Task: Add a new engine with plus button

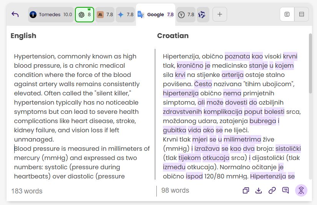Action: (x=220, y=15)
